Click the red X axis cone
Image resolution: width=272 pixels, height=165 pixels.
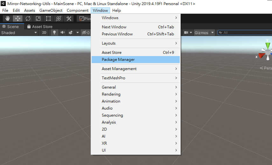pyautogui.click(x=262, y=55)
